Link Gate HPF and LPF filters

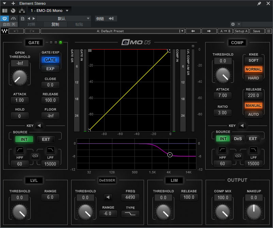pyautogui.click(x=35, y=156)
